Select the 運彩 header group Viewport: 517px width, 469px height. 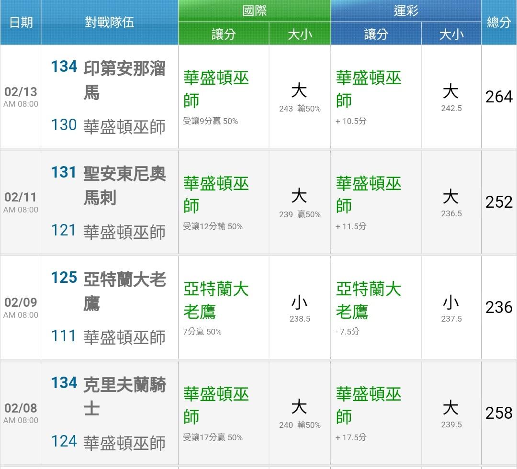pyautogui.click(x=405, y=11)
